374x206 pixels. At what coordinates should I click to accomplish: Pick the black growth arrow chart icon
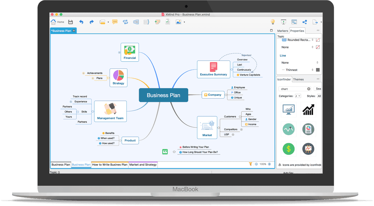(308, 110)
